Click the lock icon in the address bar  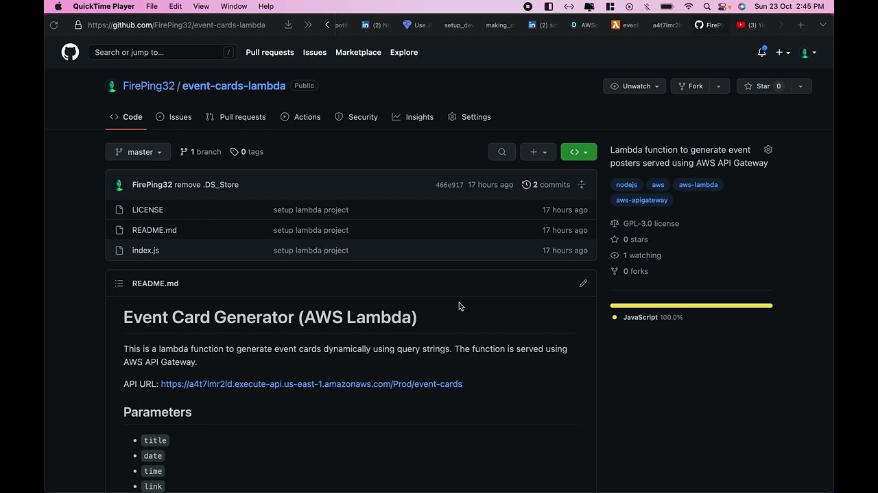[78, 25]
